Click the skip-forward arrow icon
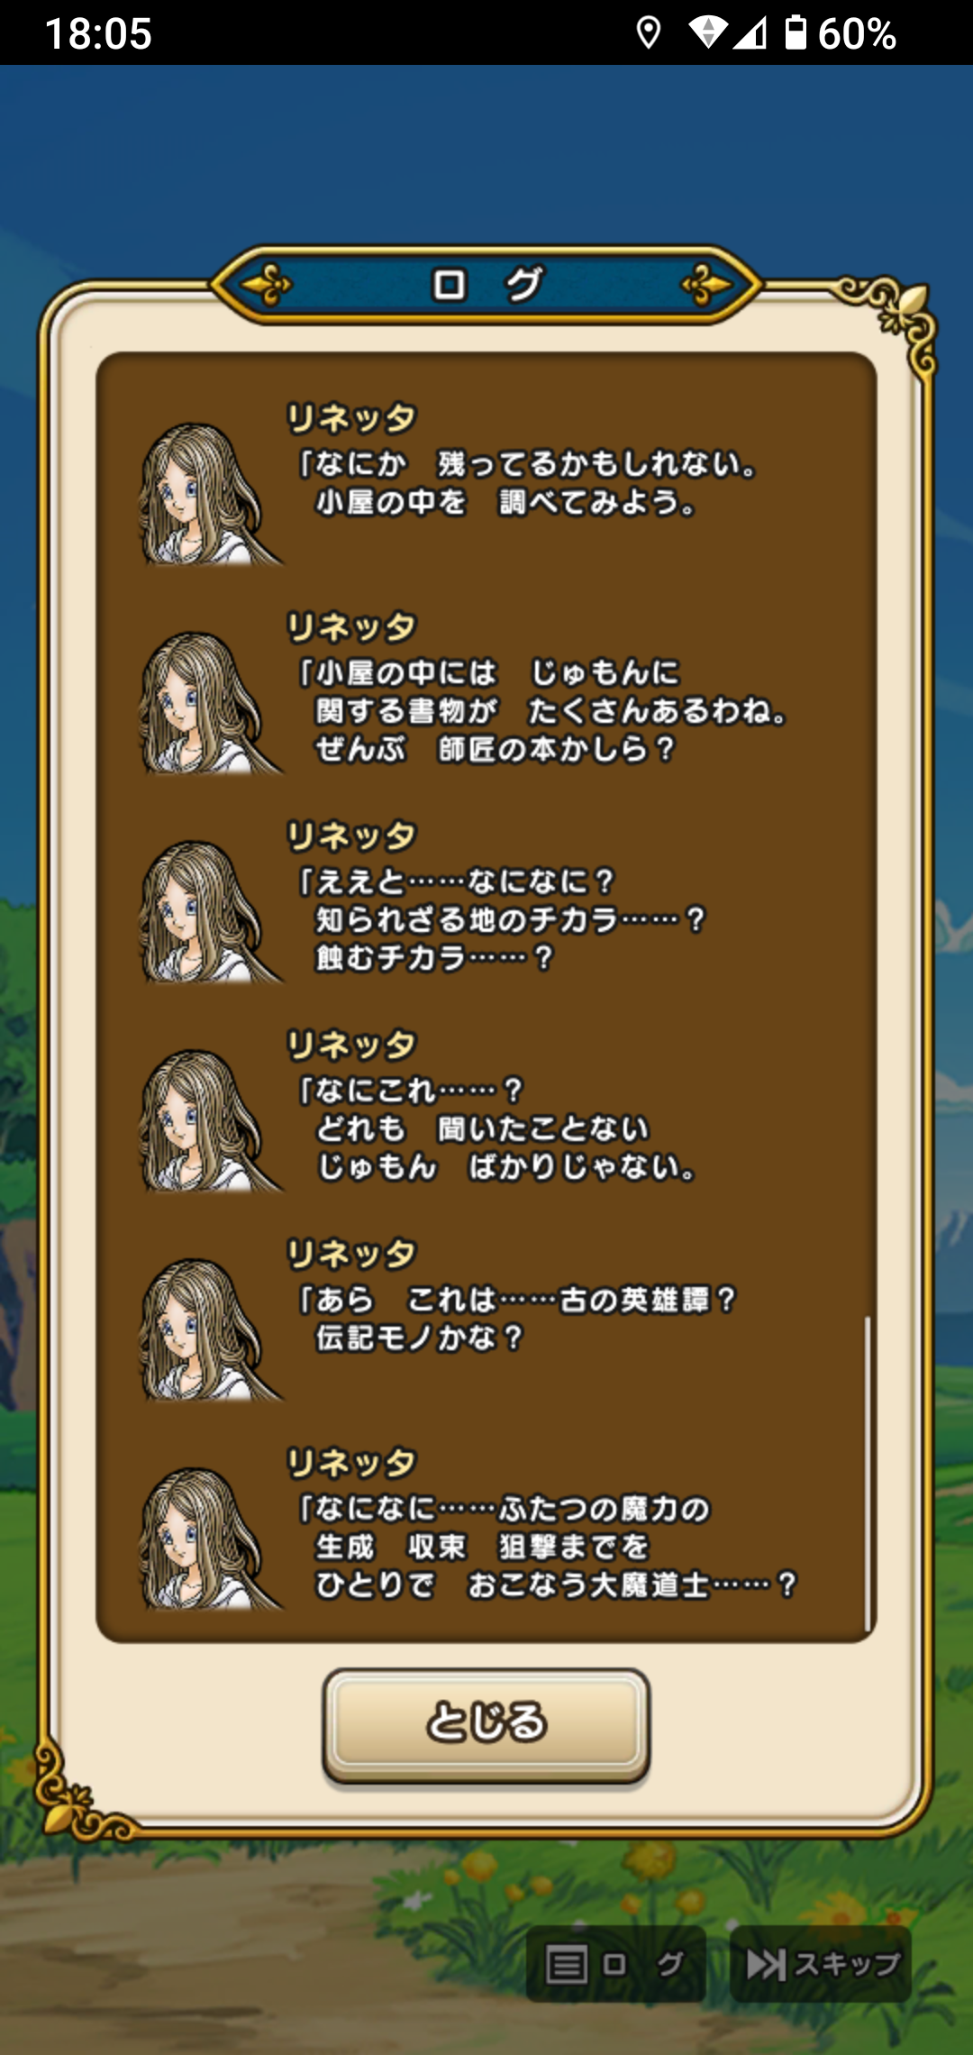 [766, 1965]
